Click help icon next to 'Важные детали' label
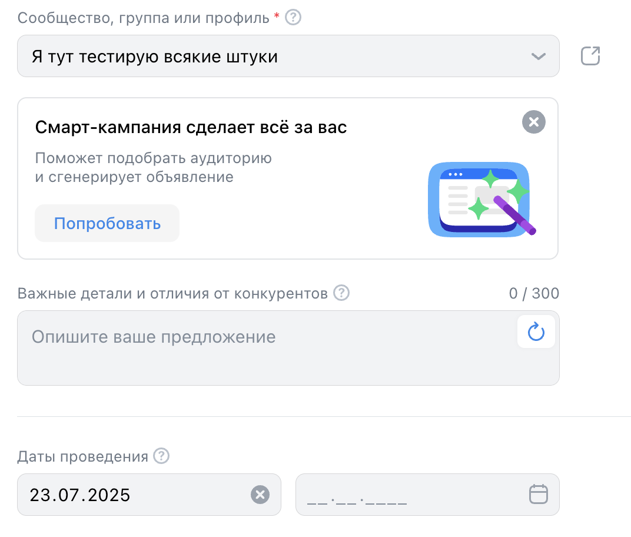Screen dimensions: 631x537 pos(341,293)
